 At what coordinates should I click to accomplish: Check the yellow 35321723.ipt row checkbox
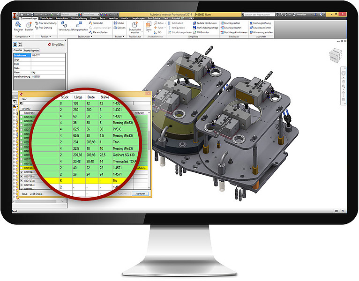tap(22, 168)
